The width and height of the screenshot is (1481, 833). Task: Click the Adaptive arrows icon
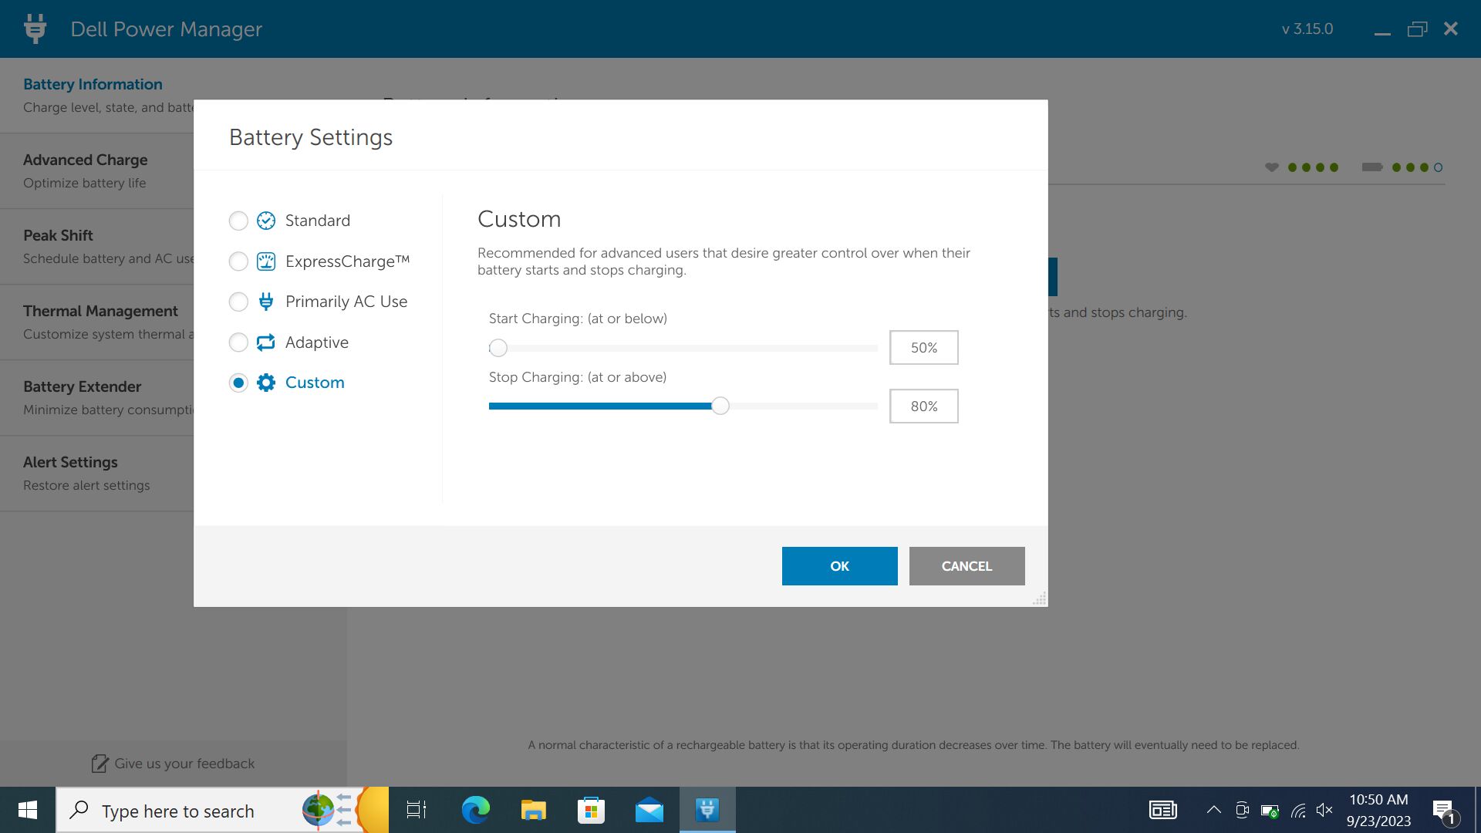(x=265, y=342)
